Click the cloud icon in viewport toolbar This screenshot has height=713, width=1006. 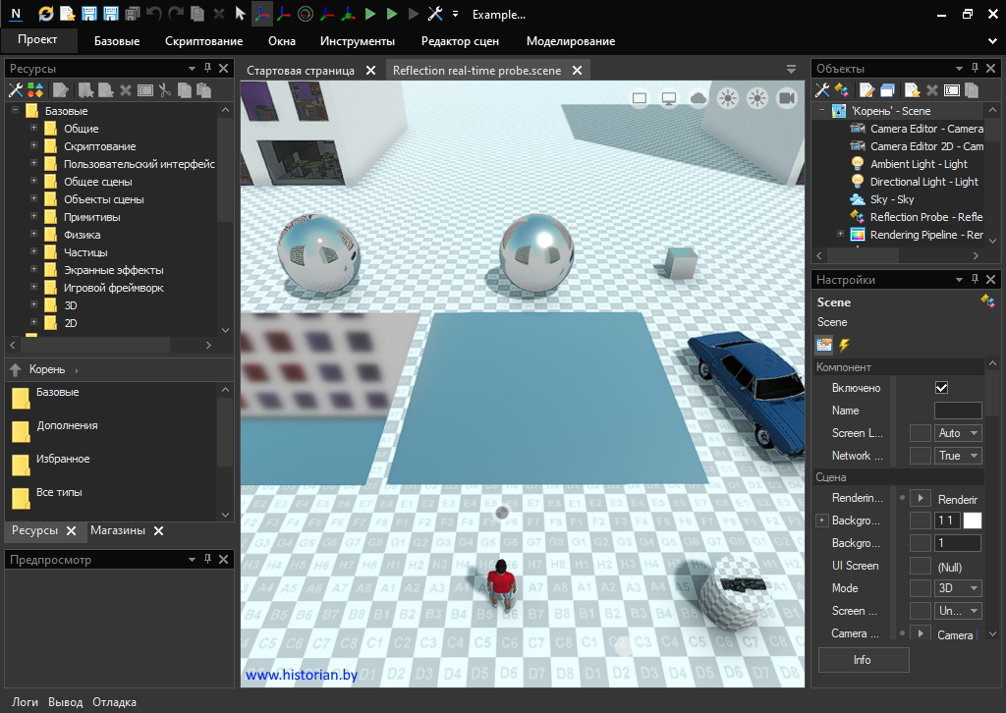tap(699, 98)
